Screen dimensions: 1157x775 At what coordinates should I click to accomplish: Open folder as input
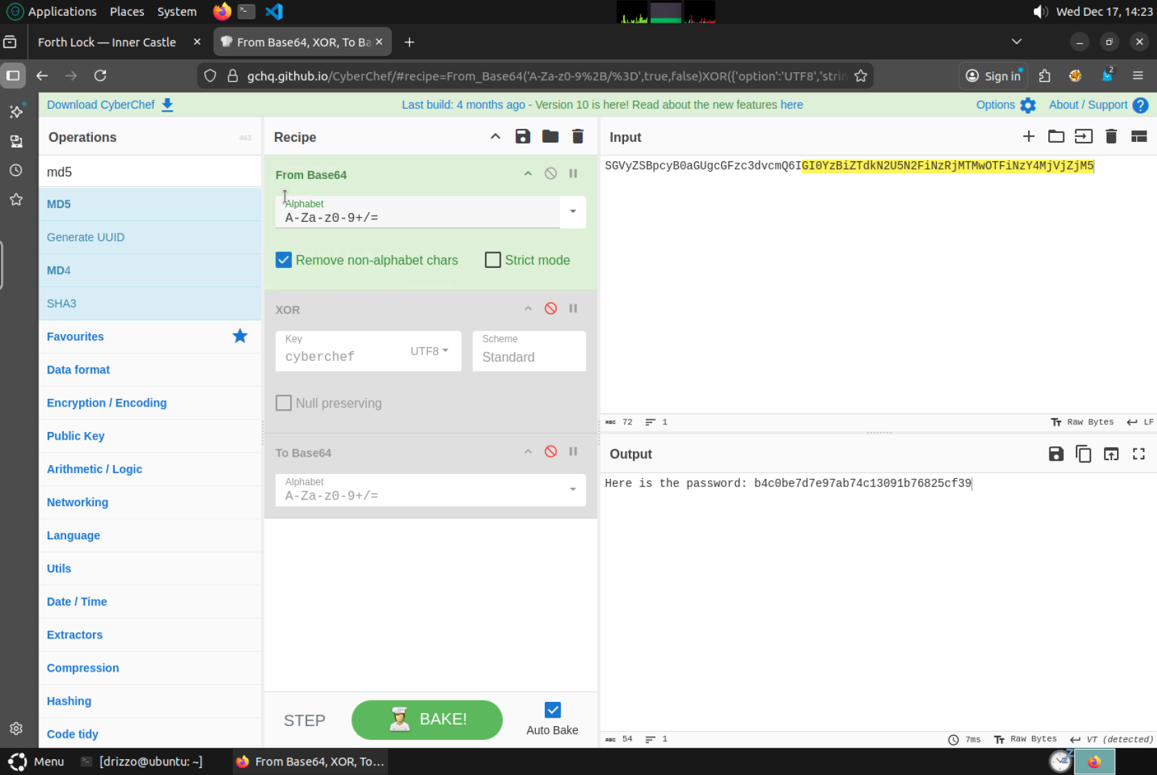pos(1056,136)
